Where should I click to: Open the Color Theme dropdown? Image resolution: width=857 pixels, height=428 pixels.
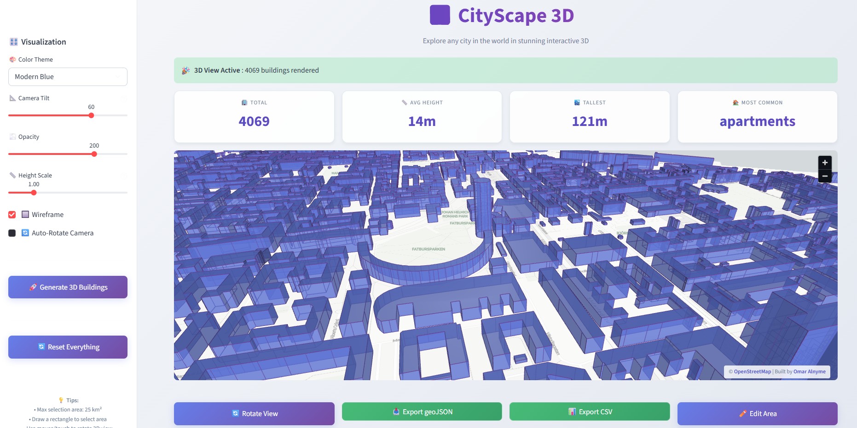[68, 77]
